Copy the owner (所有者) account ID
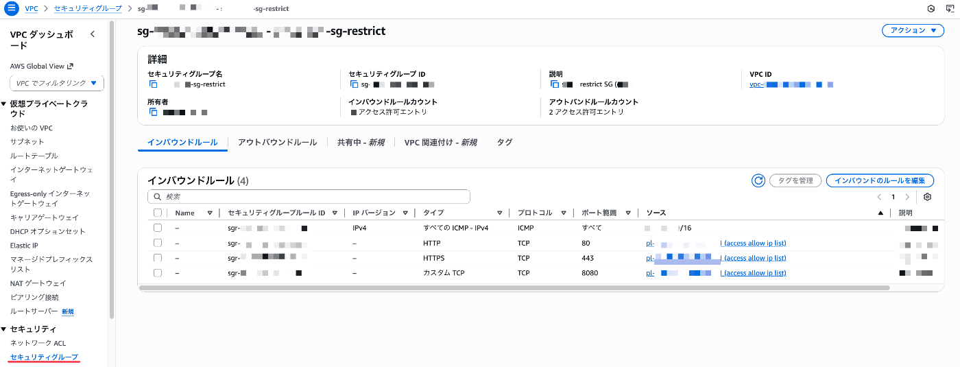Image resolution: width=960 pixels, height=367 pixels. tap(154, 112)
